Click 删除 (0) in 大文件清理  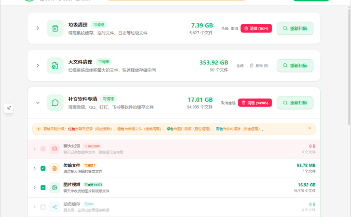(259, 65)
